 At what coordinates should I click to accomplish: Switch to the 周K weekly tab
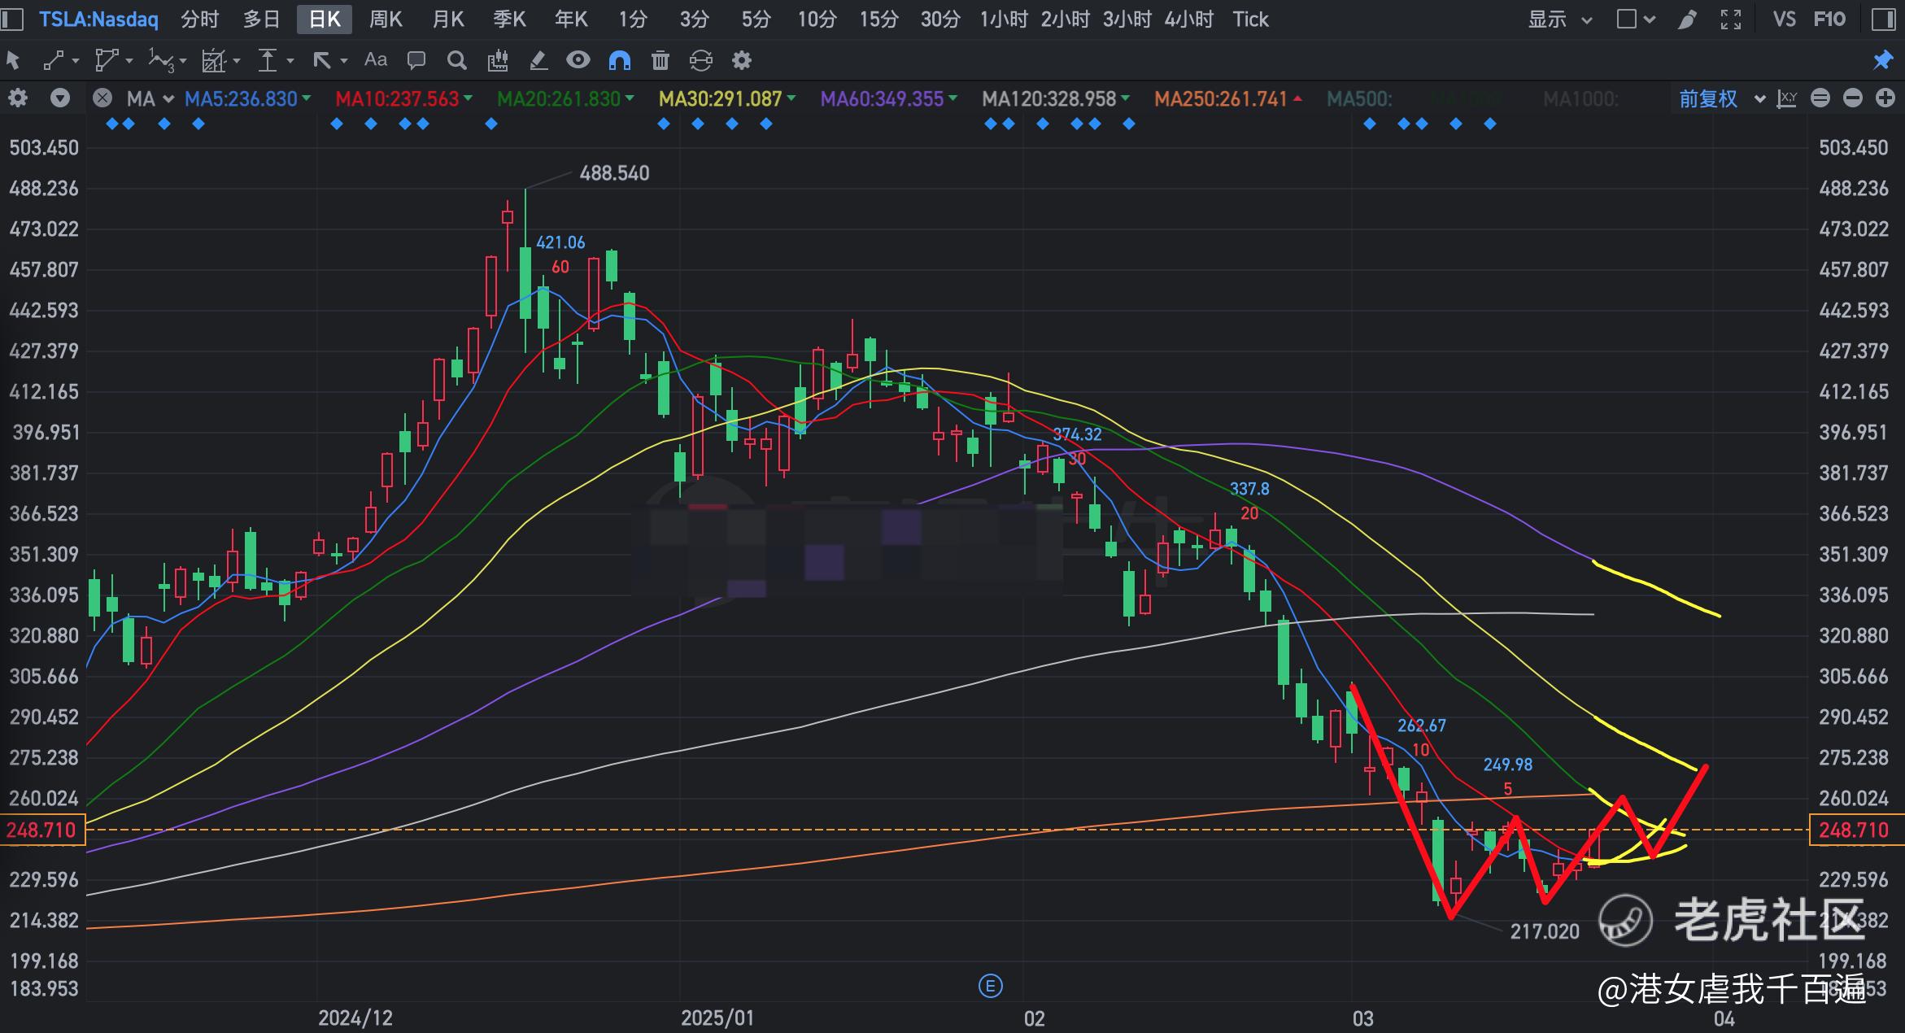coord(386,19)
